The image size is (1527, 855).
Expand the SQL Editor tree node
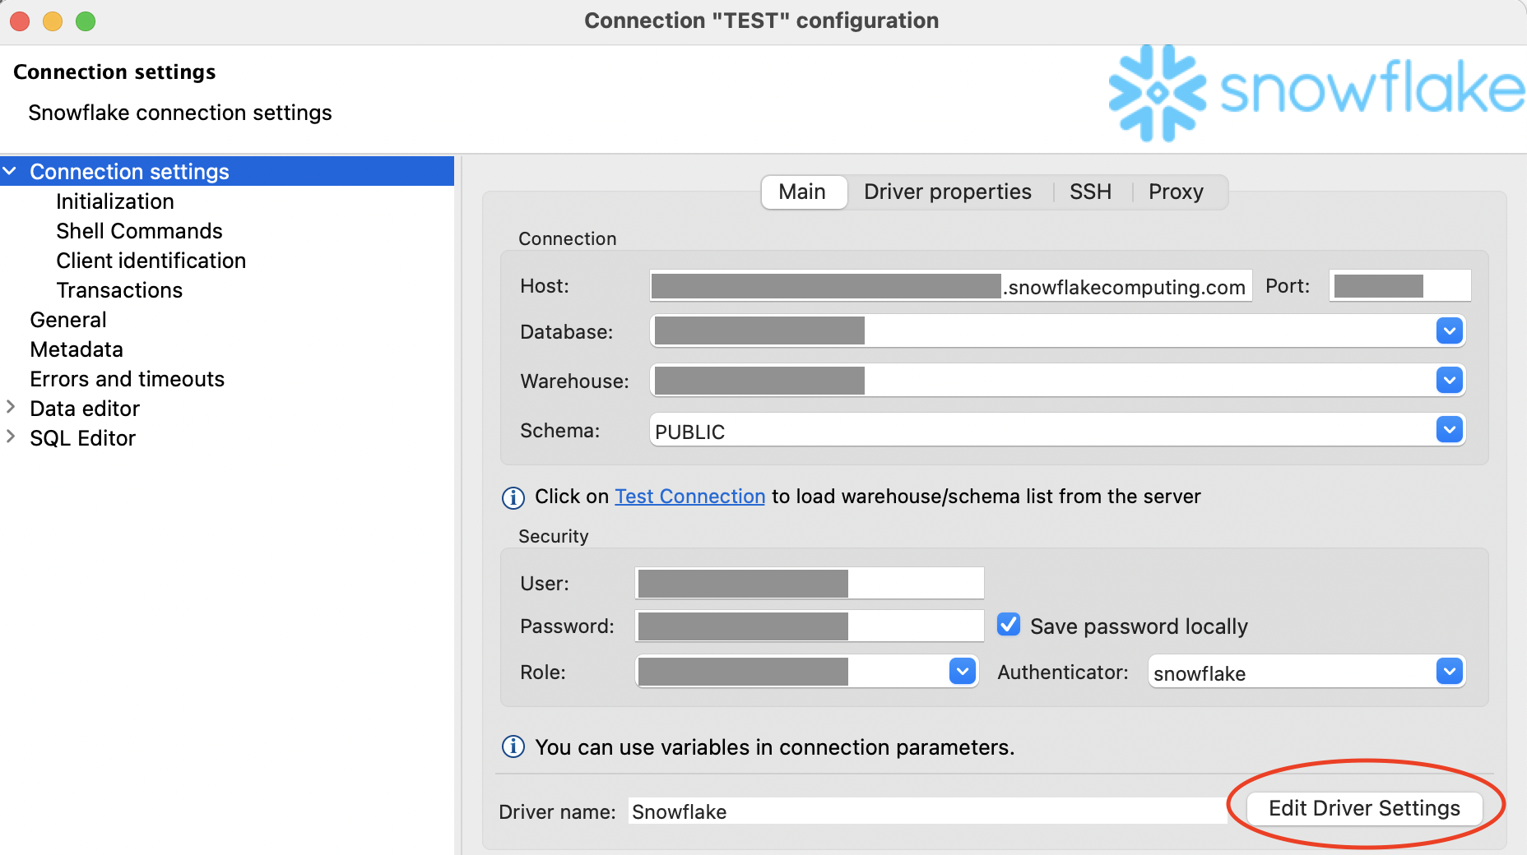[11, 437]
